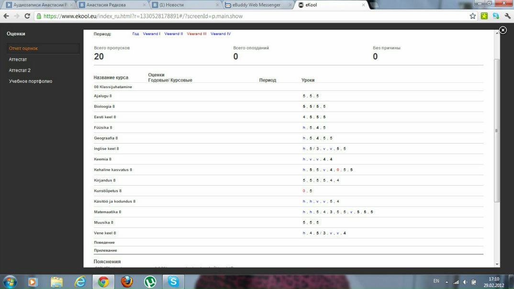514x289 pixels.
Task: Open Аттестат in the sidebar
Action: 18,59
